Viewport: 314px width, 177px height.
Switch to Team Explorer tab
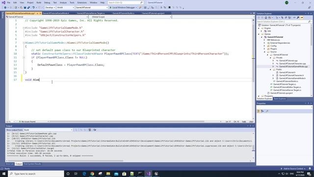[x=280, y=99]
